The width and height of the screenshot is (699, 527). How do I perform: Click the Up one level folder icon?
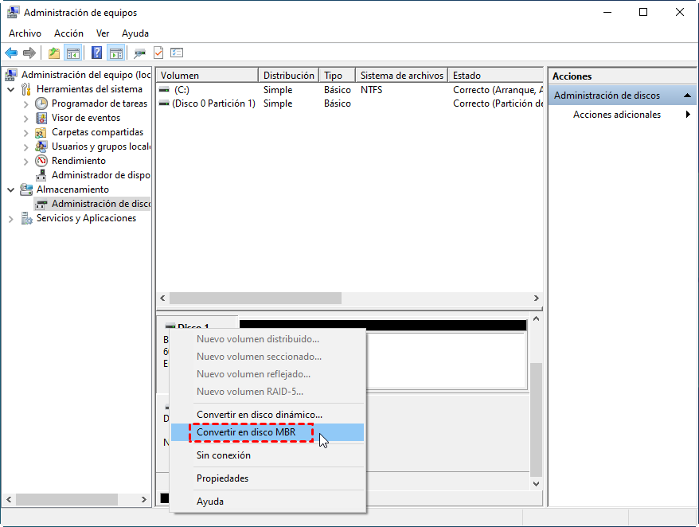pyautogui.click(x=53, y=53)
